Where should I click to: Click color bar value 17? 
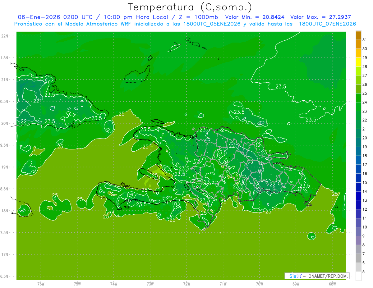[x=365, y=165]
